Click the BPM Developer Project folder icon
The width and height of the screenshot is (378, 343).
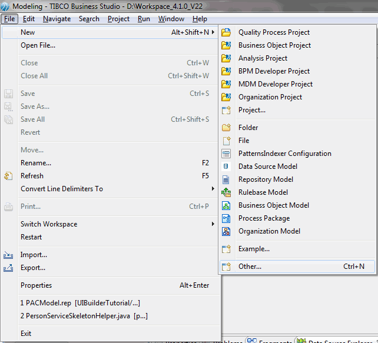click(226, 71)
